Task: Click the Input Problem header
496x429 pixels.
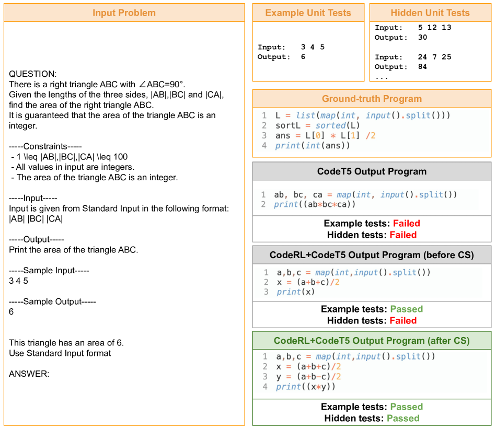Action: click(124, 13)
